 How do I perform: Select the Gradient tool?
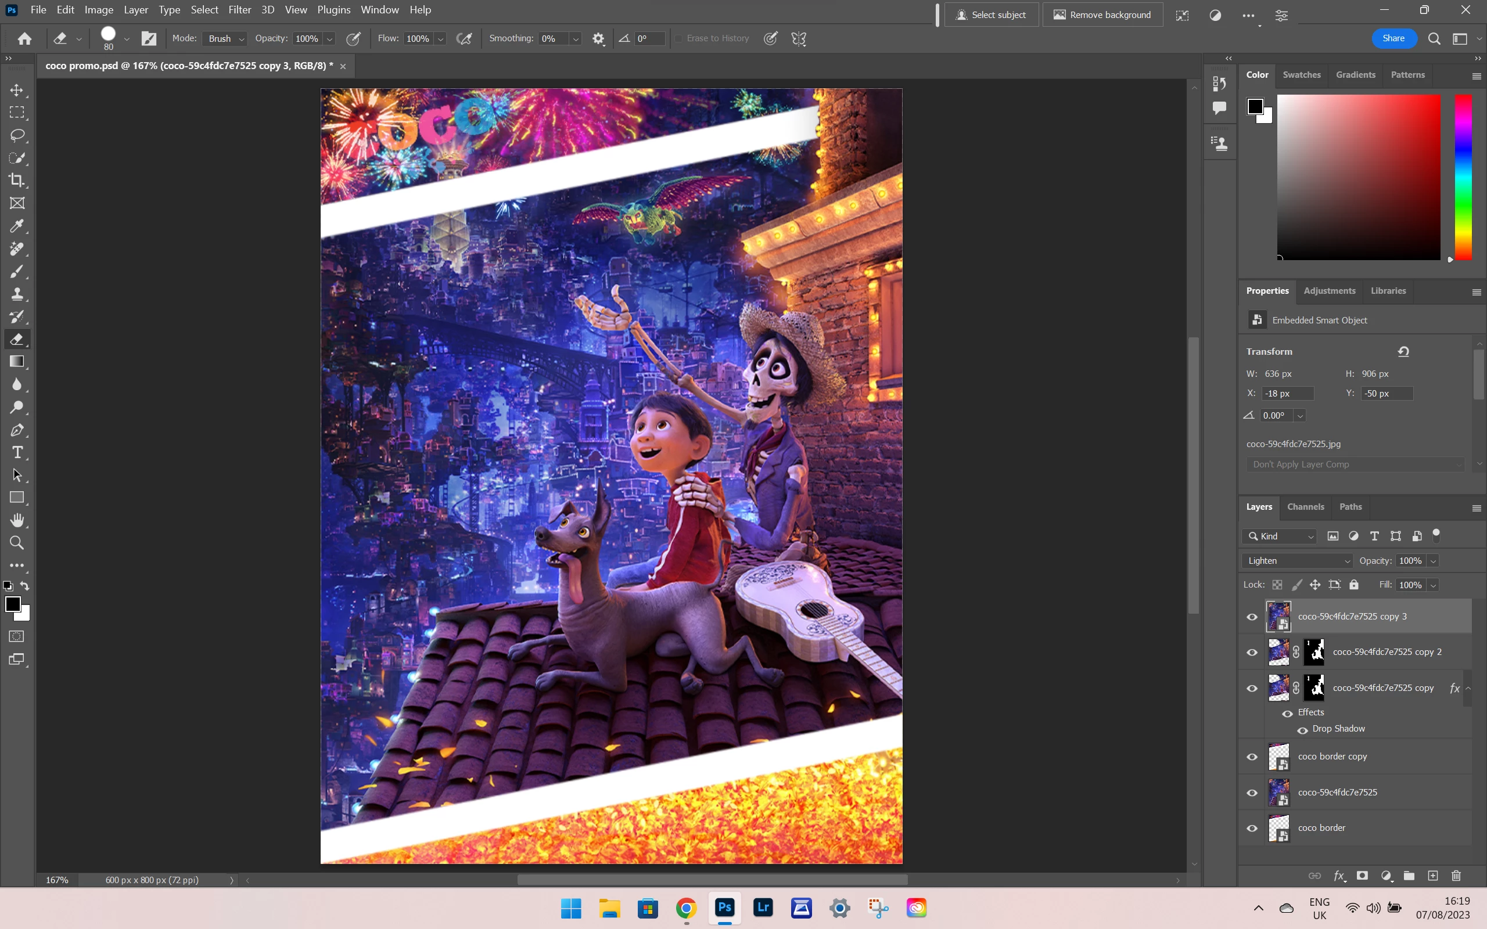[17, 361]
